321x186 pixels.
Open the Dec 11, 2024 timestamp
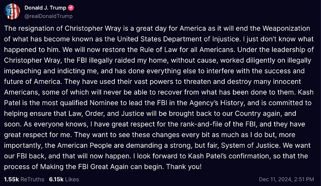(x=286, y=179)
